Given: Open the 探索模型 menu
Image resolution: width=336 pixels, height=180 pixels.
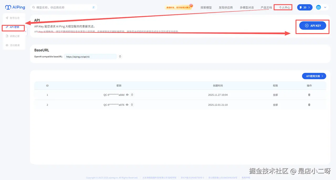Looking at the screenshot, I should point(206,8).
